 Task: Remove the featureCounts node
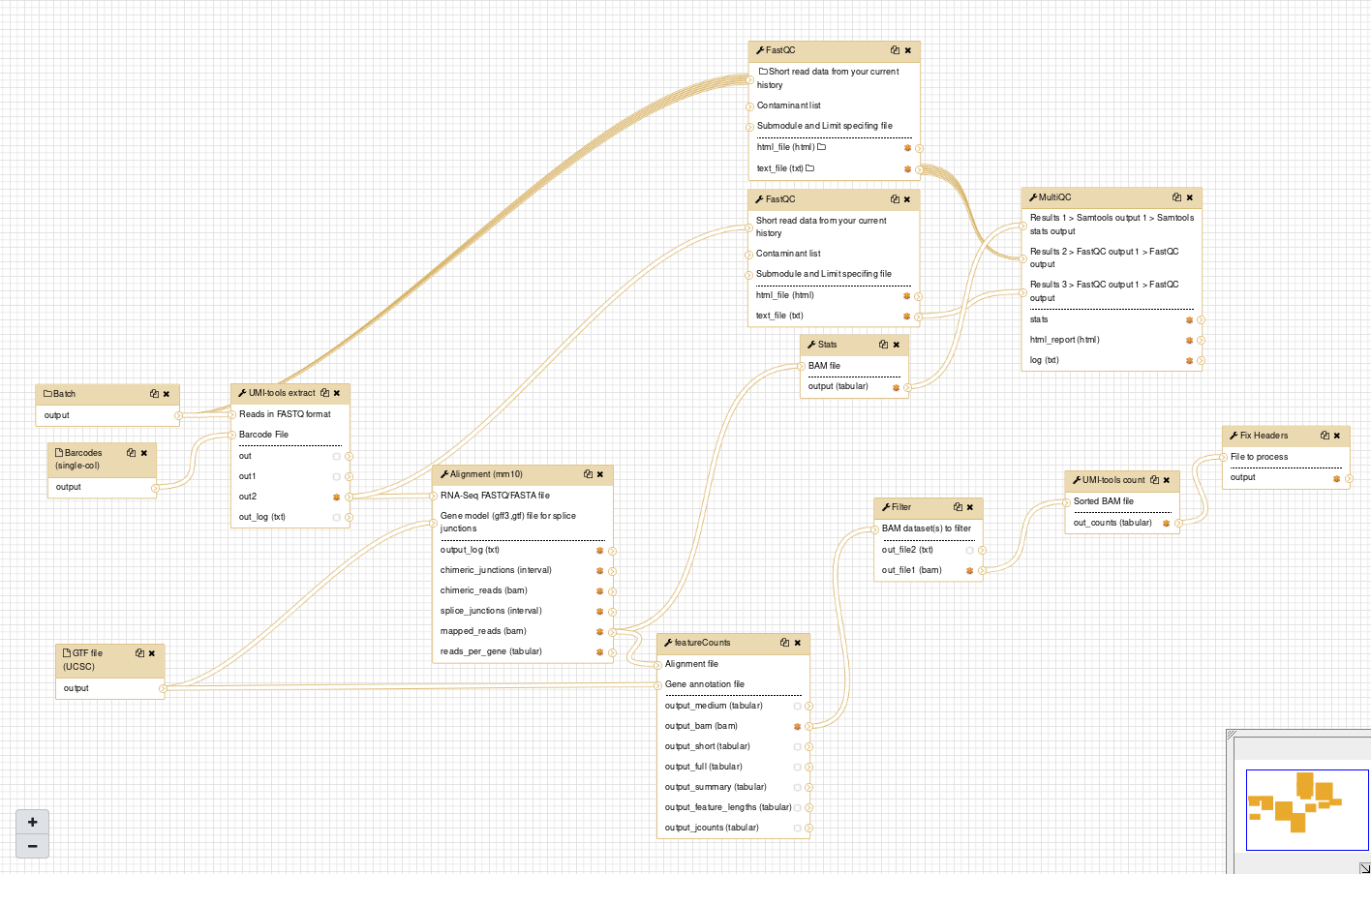tap(798, 643)
